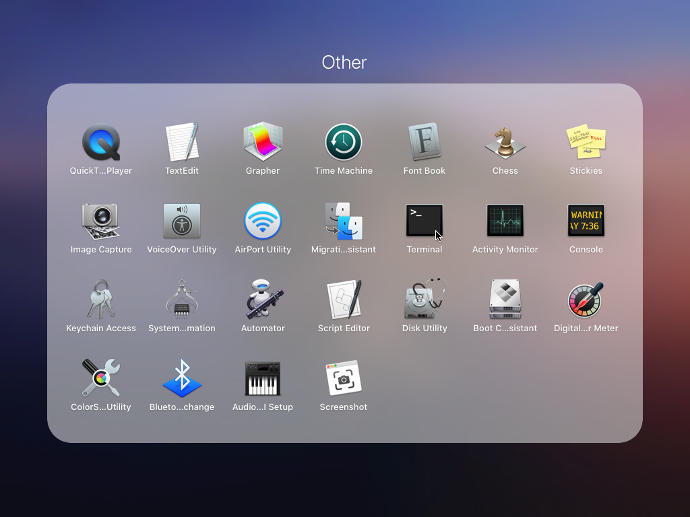Launch AirPort Utility icon
The width and height of the screenshot is (690, 517).
click(263, 221)
